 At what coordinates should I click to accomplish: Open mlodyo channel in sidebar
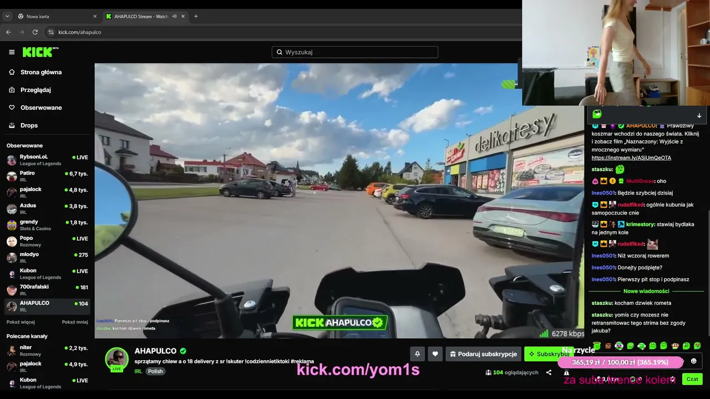[47, 258]
